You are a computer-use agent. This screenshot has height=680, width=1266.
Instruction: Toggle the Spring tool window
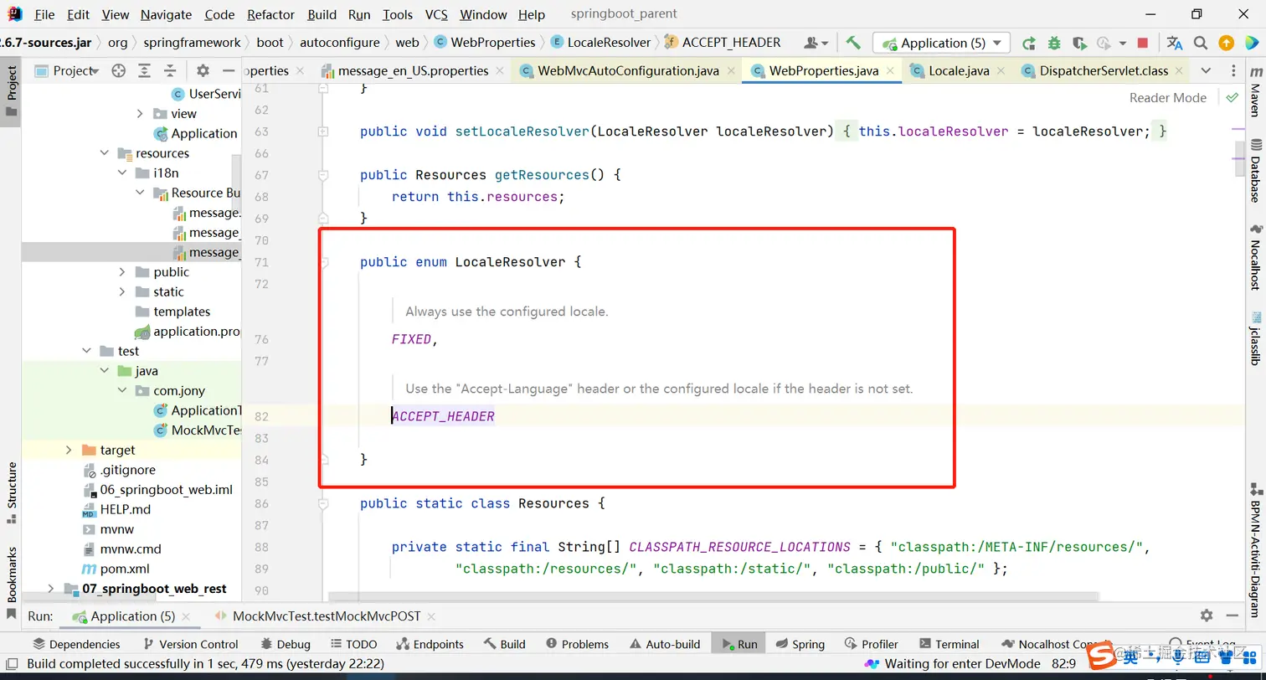tap(800, 644)
